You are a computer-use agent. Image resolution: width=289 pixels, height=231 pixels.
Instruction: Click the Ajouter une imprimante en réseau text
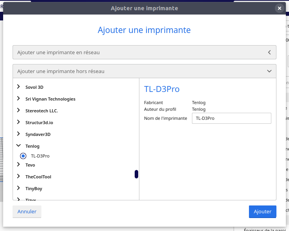click(x=59, y=52)
